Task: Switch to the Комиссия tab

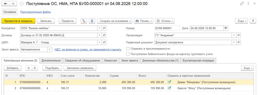Action: [x=111, y=60]
